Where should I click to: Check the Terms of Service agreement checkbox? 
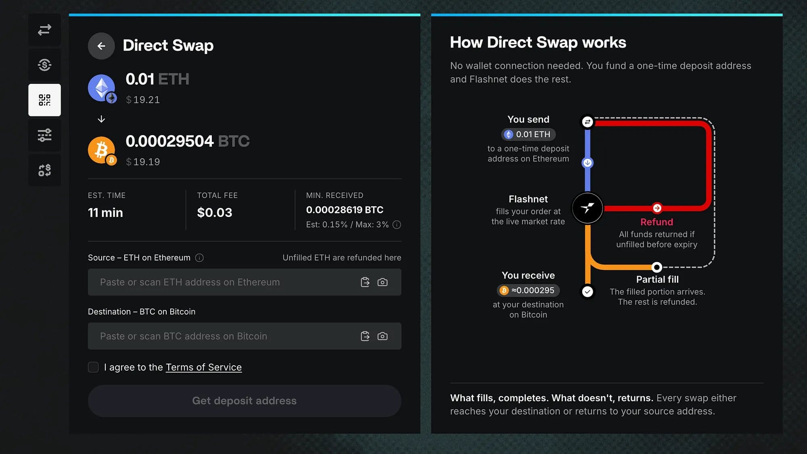(x=93, y=367)
